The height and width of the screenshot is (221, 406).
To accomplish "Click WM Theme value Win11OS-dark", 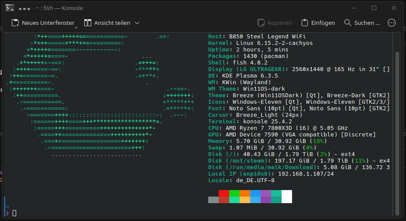I will click(264, 89).
